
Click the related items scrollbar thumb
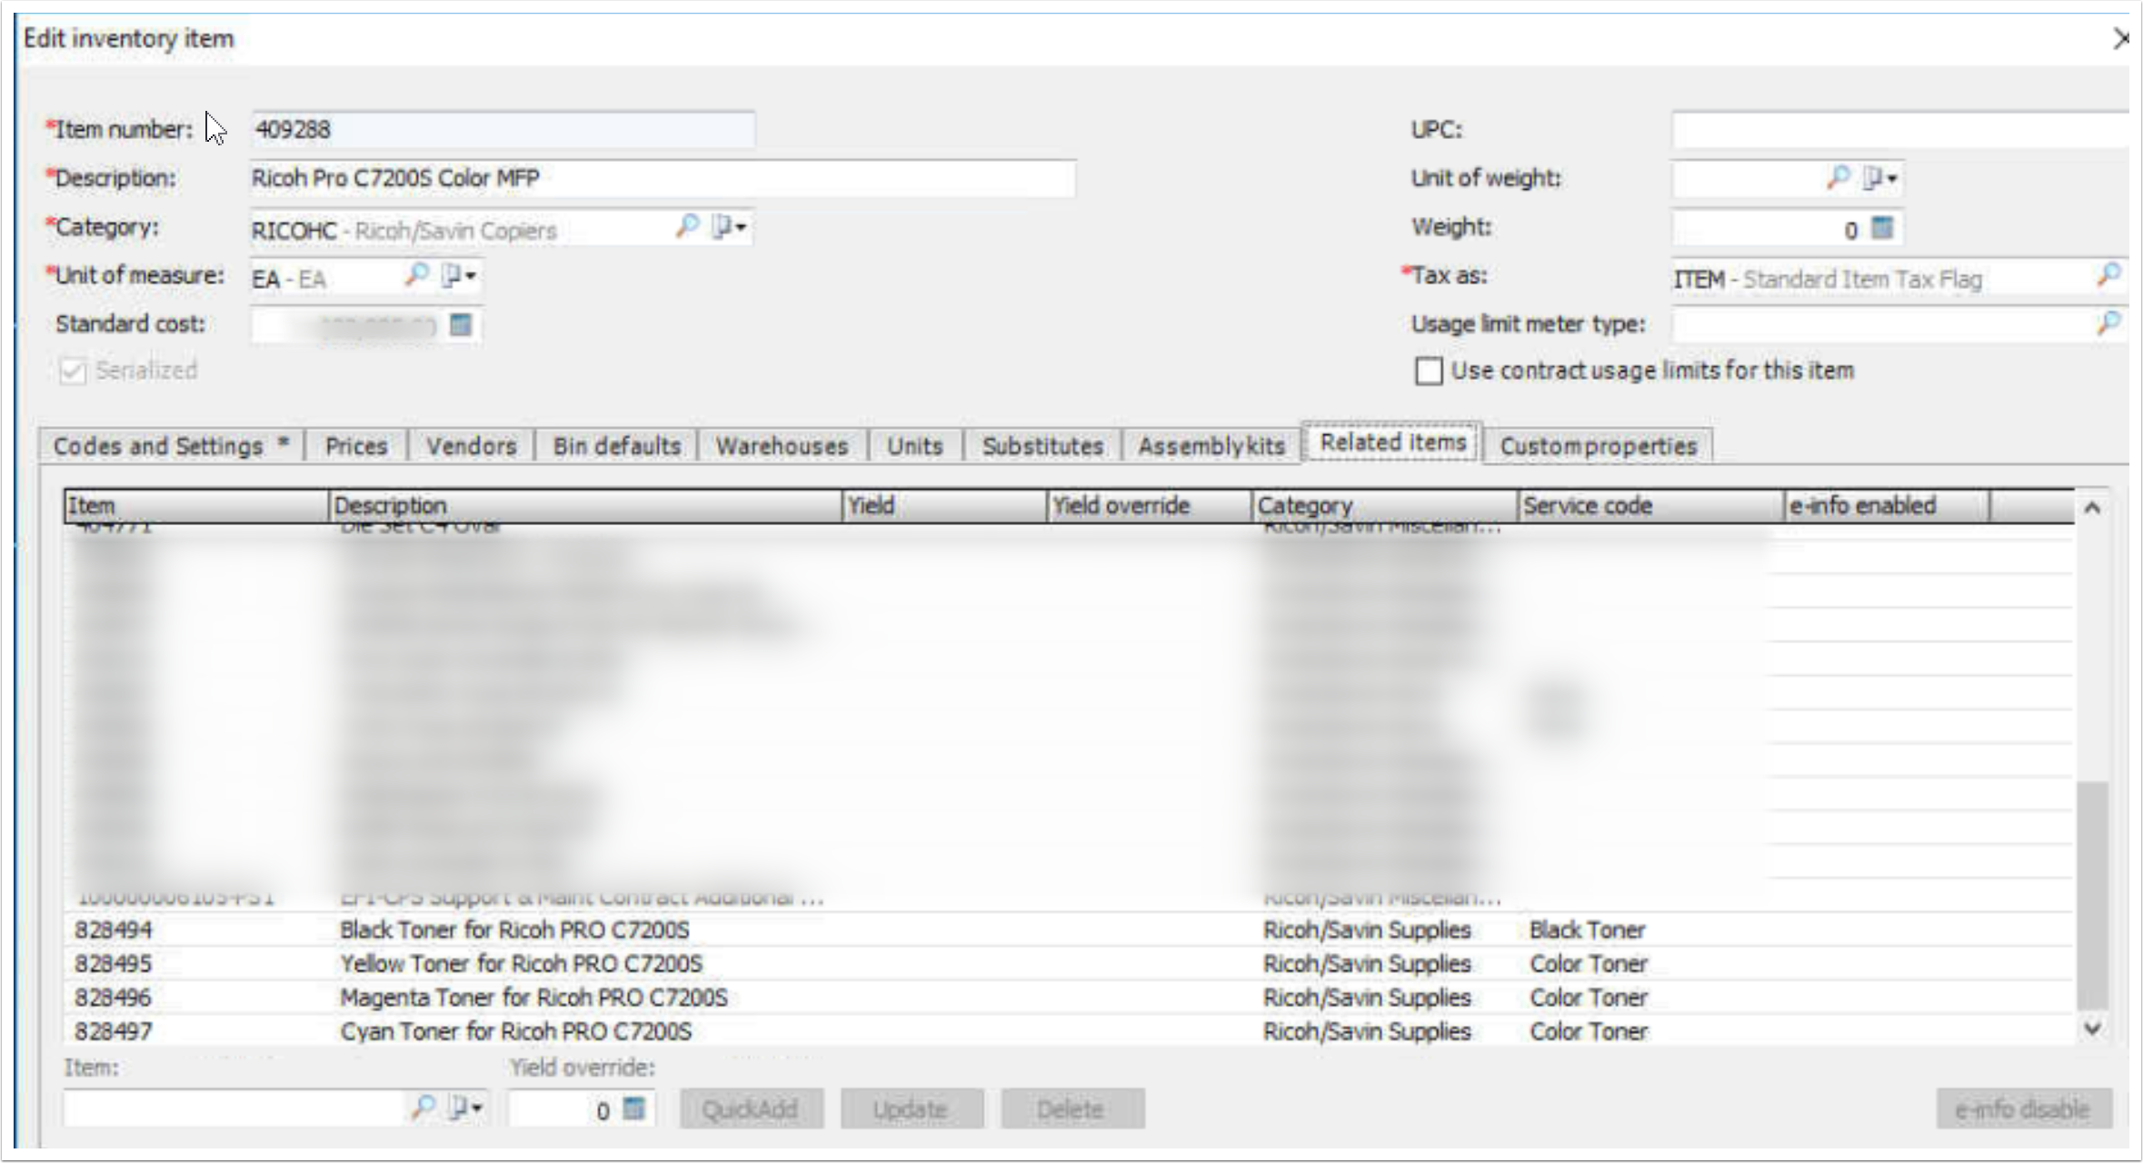coord(2092,894)
